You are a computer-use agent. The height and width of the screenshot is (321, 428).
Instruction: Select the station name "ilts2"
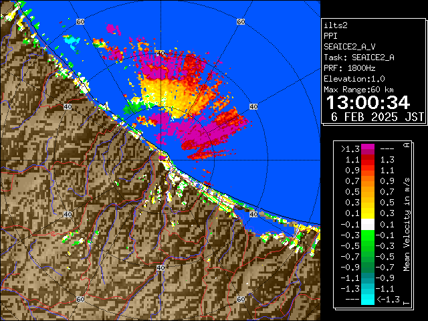[336, 25]
